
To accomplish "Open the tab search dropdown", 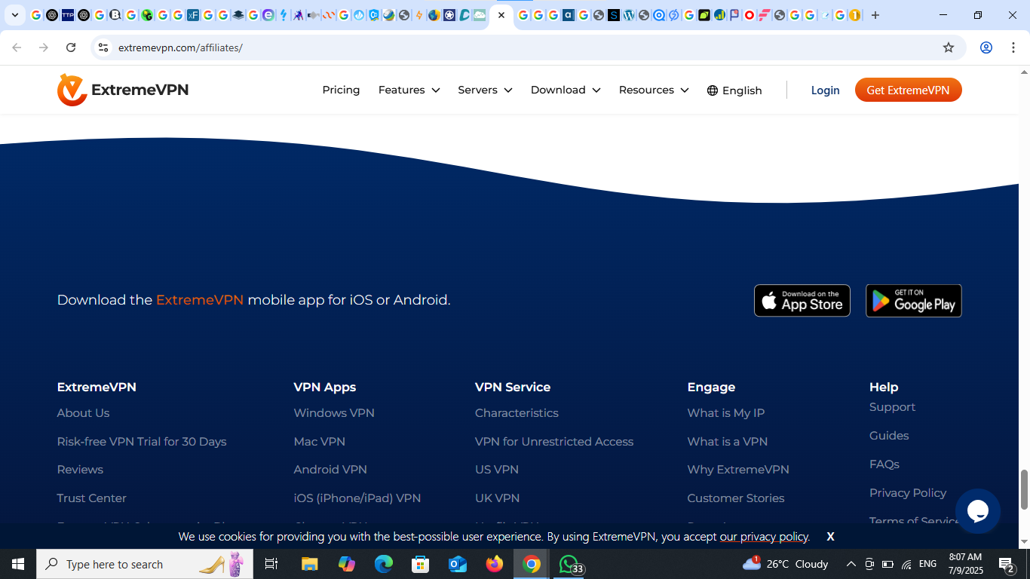I will (x=14, y=15).
